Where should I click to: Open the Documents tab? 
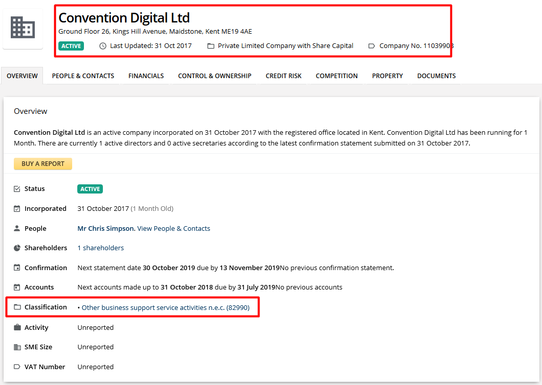tap(436, 76)
